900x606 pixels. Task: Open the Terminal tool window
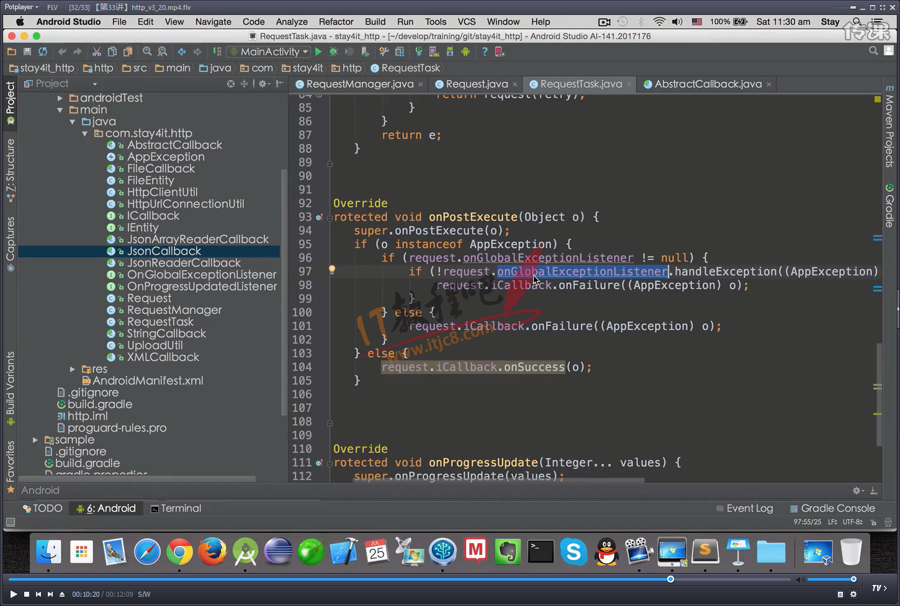point(176,509)
